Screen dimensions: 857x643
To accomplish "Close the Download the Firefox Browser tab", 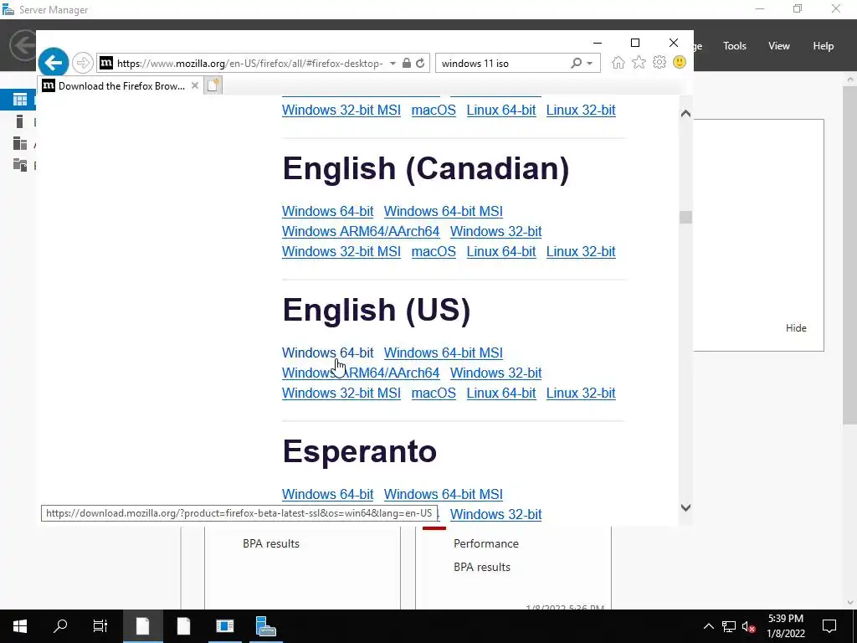I will tap(194, 85).
